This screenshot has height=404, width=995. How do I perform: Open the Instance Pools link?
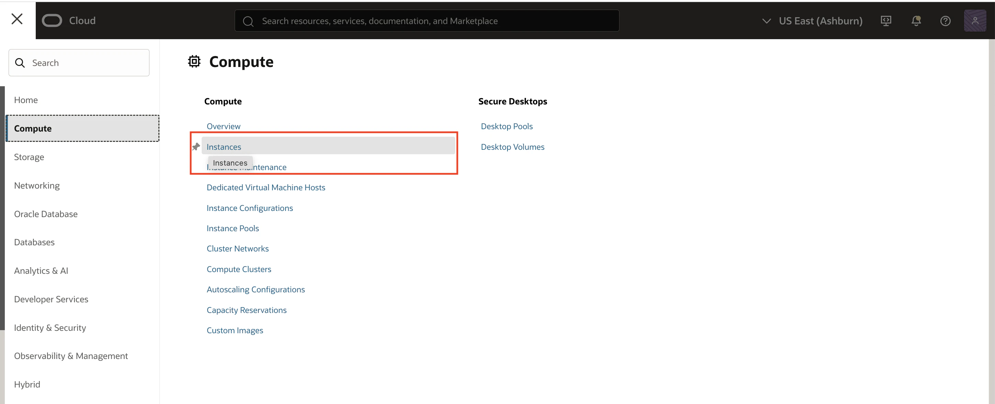click(233, 228)
